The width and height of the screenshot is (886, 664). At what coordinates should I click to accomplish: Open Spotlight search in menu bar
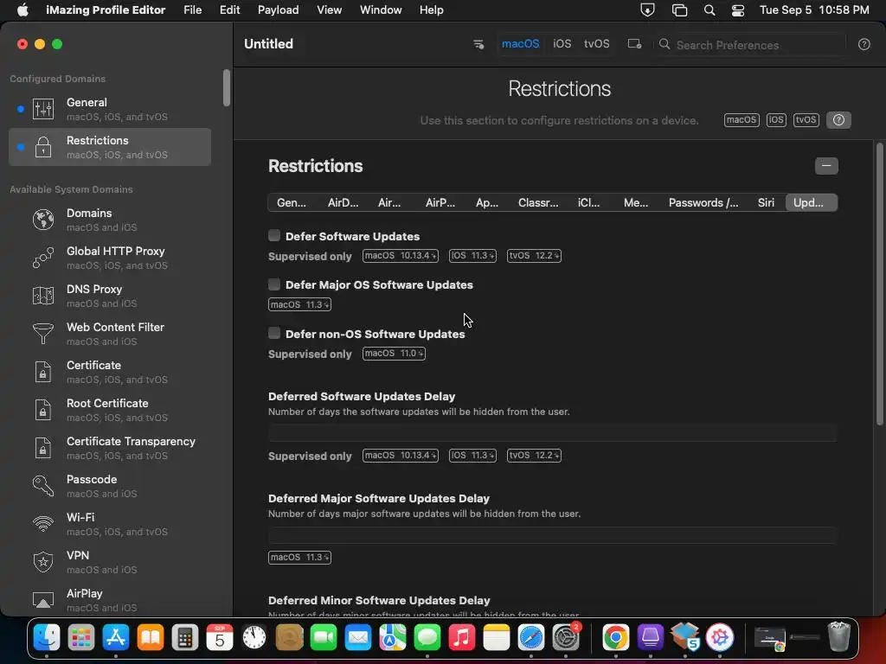coord(709,10)
